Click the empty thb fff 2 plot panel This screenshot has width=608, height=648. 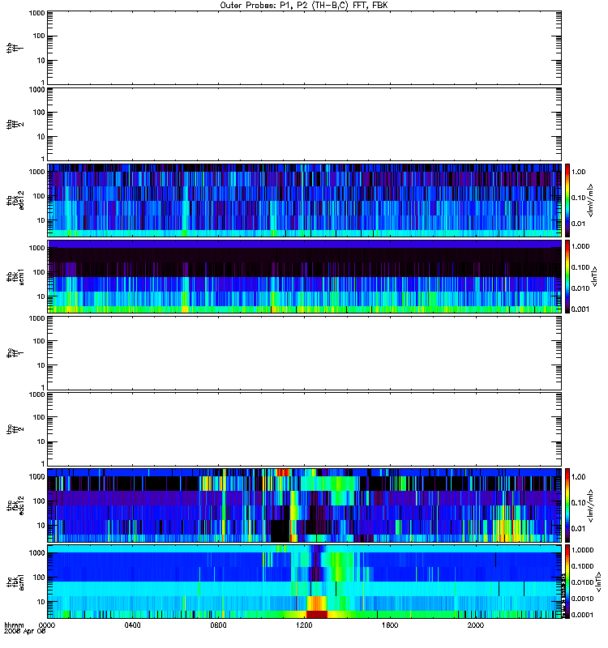click(x=305, y=124)
